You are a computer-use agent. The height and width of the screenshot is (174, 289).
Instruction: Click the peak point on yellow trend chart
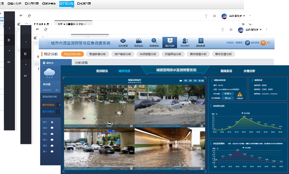(244, 118)
